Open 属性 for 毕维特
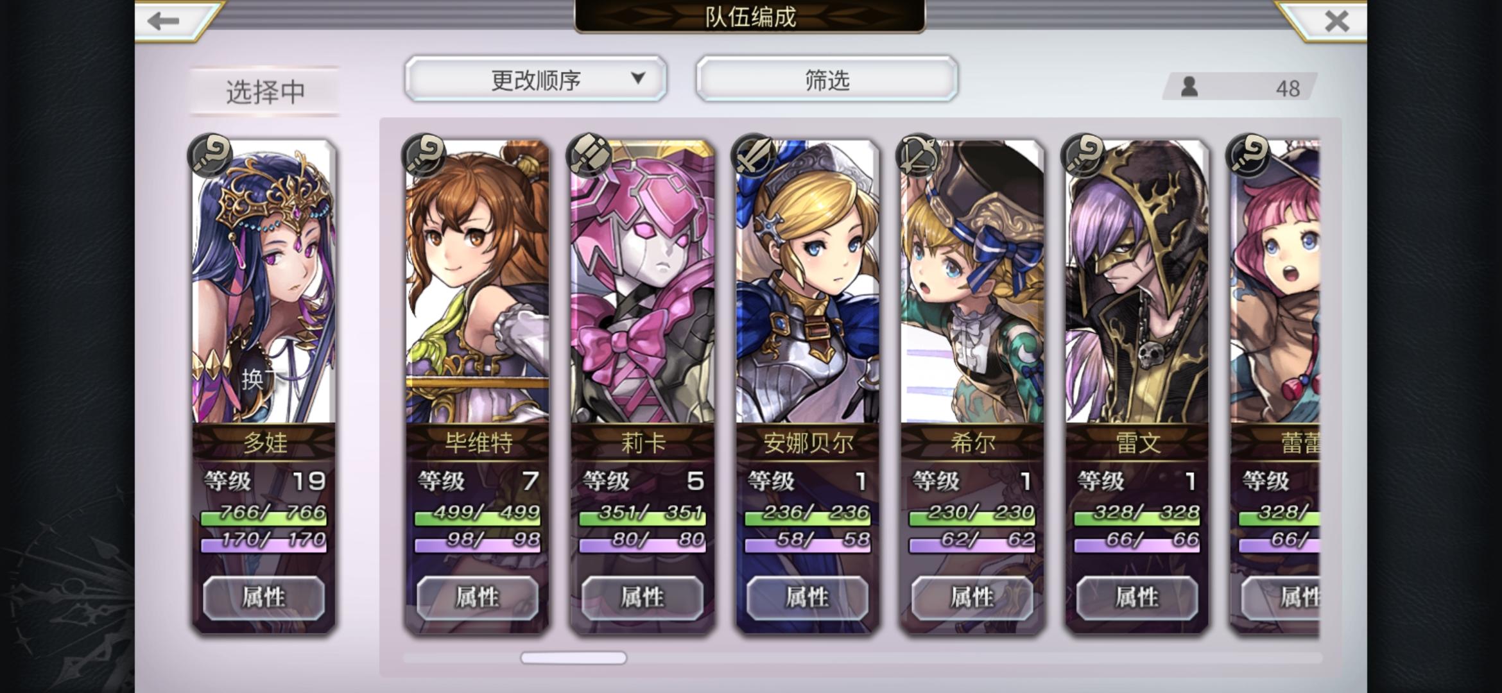Viewport: 1502px width, 693px height. click(478, 597)
